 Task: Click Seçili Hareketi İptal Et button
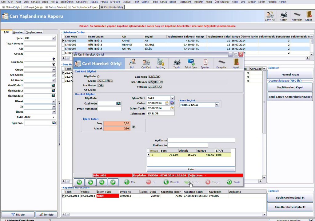pos(290,198)
